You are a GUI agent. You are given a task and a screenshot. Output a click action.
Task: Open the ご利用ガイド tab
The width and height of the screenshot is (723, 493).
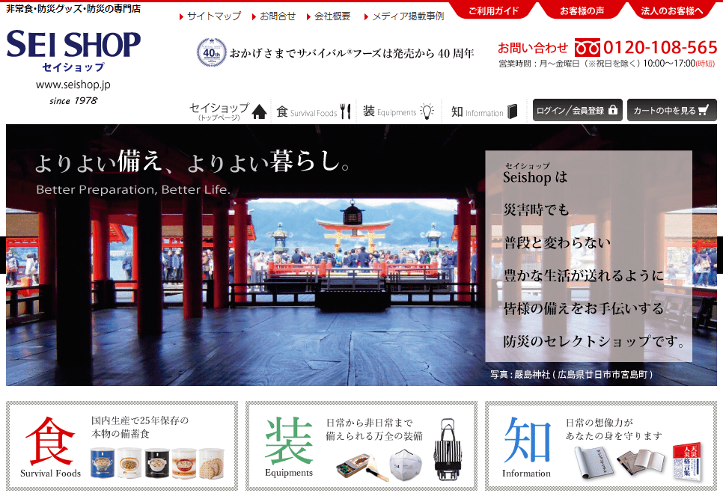493,11
